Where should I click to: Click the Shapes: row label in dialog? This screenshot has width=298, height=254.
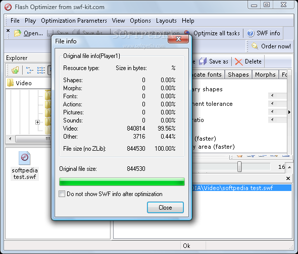point(73,80)
